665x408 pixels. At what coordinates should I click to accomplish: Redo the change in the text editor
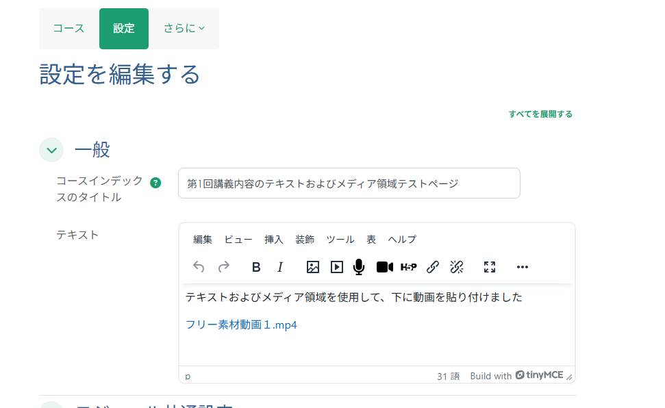pyautogui.click(x=224, y=267)
